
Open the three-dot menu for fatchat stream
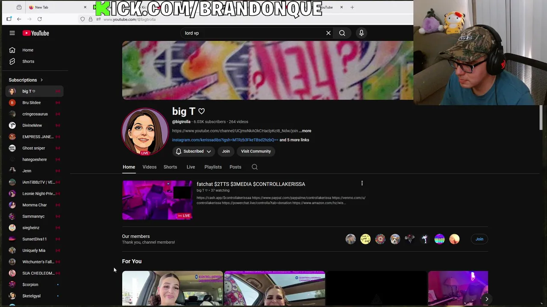tap(362, 183)
